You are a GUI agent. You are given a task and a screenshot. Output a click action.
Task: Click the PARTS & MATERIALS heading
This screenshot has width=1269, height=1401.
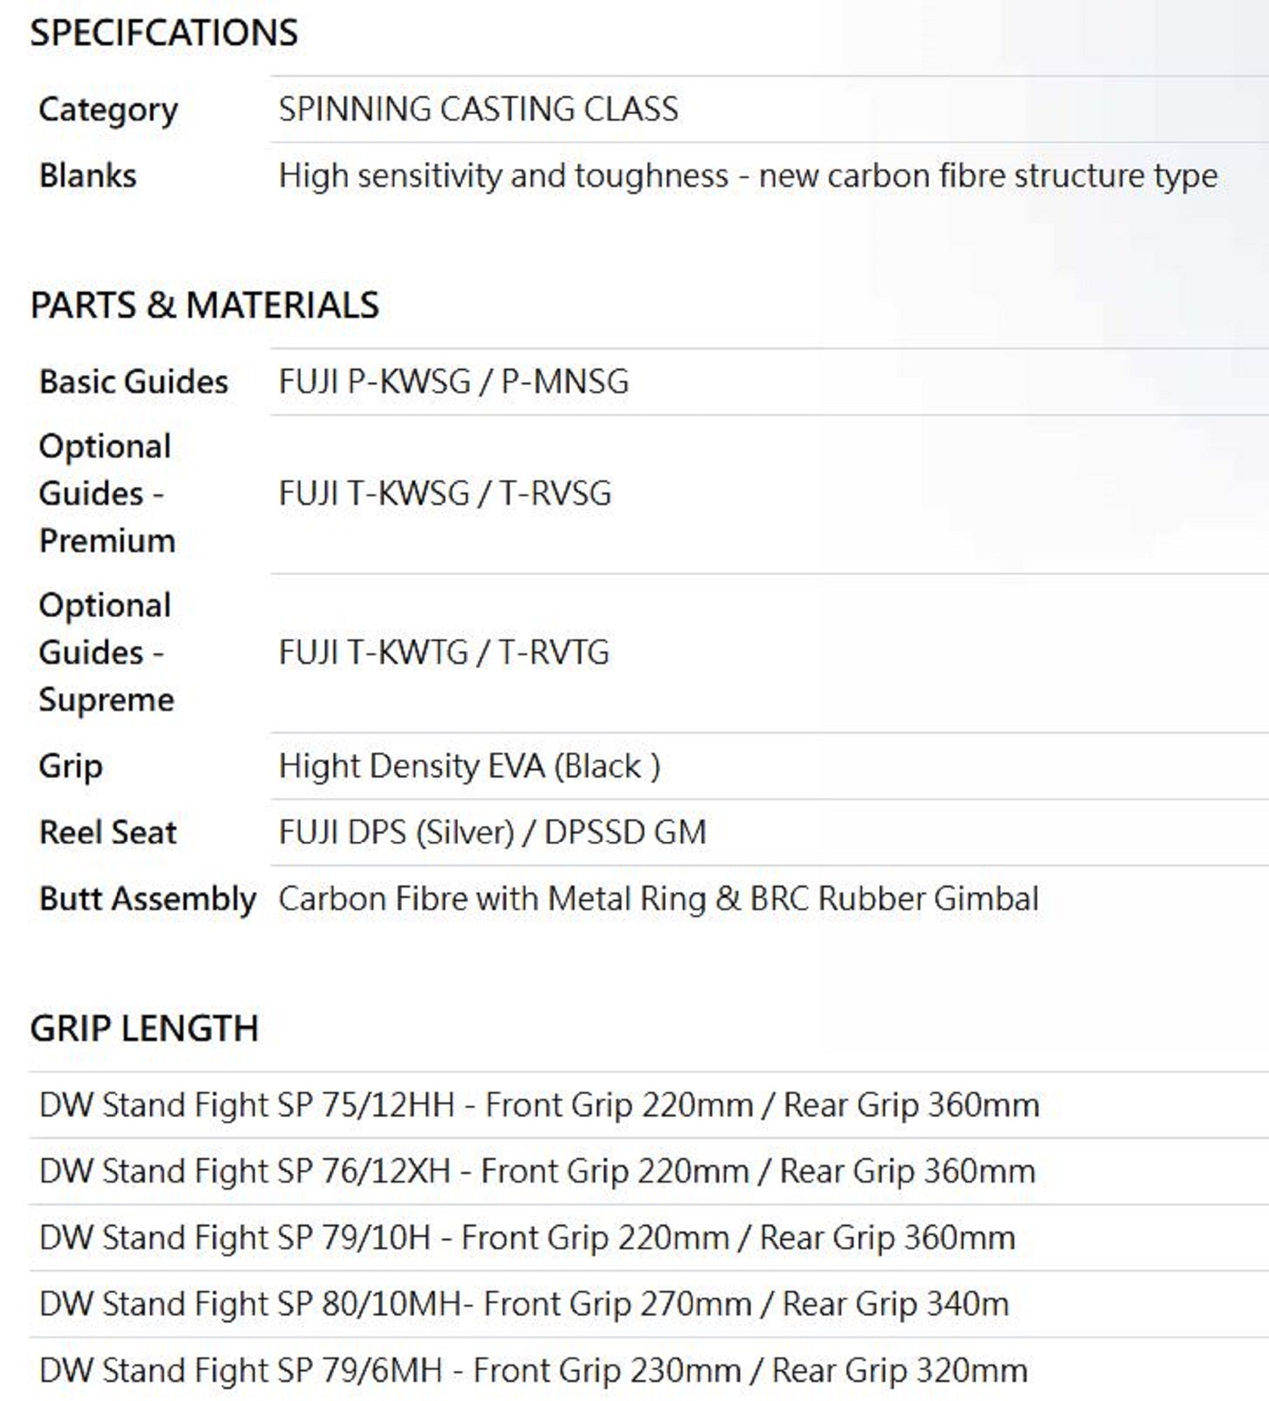pos(204,305)
